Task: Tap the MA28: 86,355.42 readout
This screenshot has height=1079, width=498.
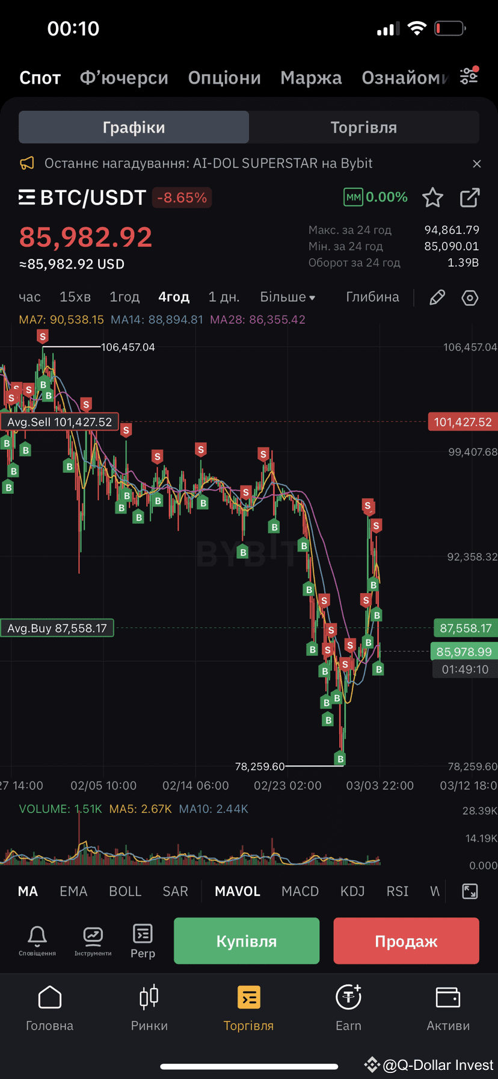Action: [257, 320]
